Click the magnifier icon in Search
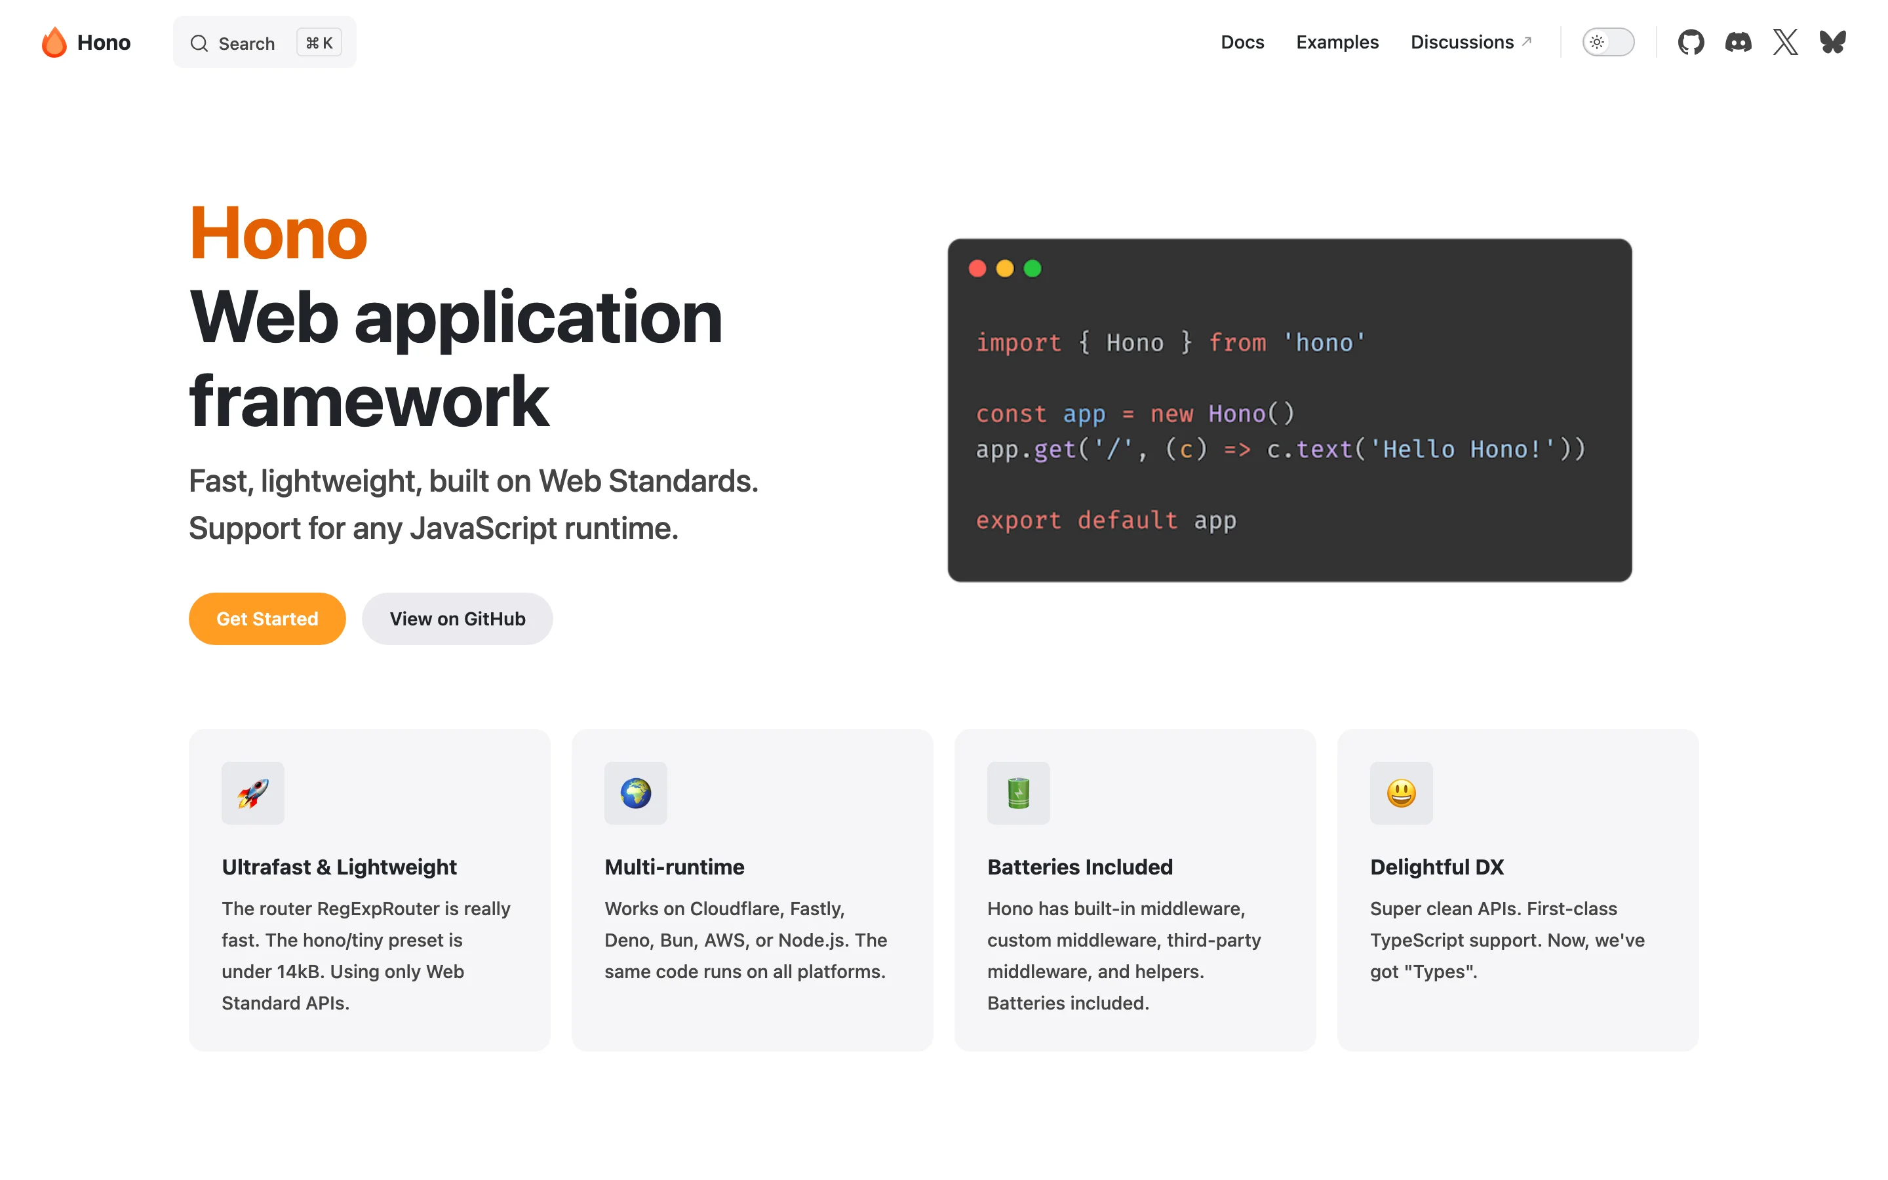1888x1180 pixels. pos(199,43)
